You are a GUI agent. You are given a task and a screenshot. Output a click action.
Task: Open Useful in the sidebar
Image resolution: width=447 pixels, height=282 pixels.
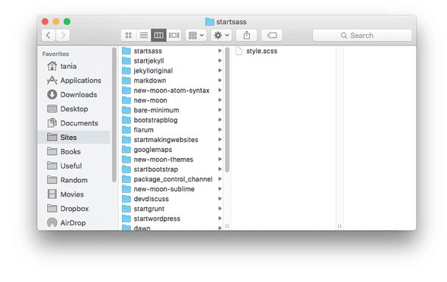click(73, 166)
